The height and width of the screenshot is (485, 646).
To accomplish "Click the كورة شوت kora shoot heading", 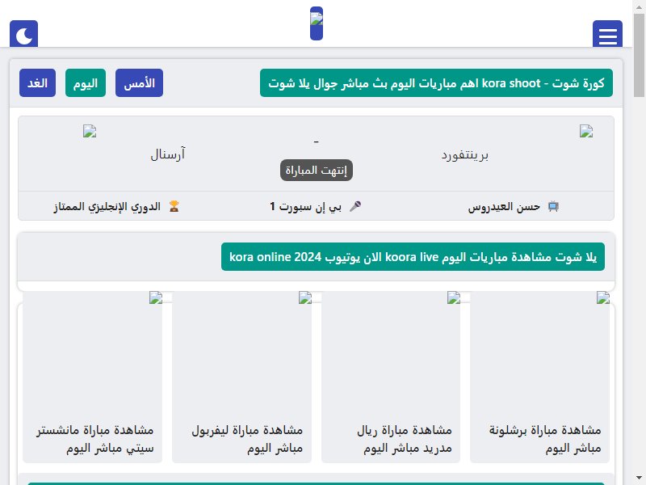I will click(x=436, y=83).
